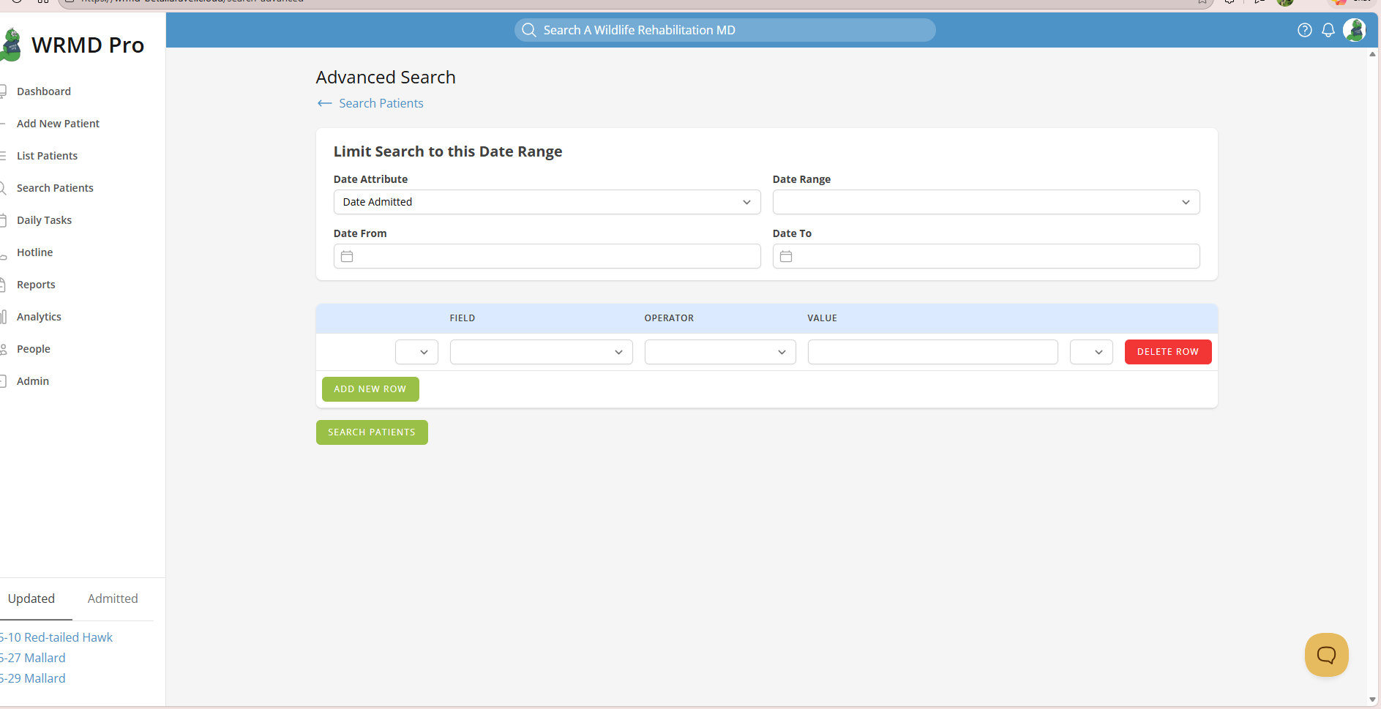The image size is (1381, 709).
Task: Open Admin in the sidebar
Action: pos(33,381)
